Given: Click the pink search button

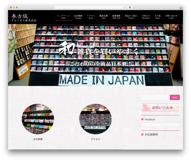Looking at the screenshot, I should [175, 97].
